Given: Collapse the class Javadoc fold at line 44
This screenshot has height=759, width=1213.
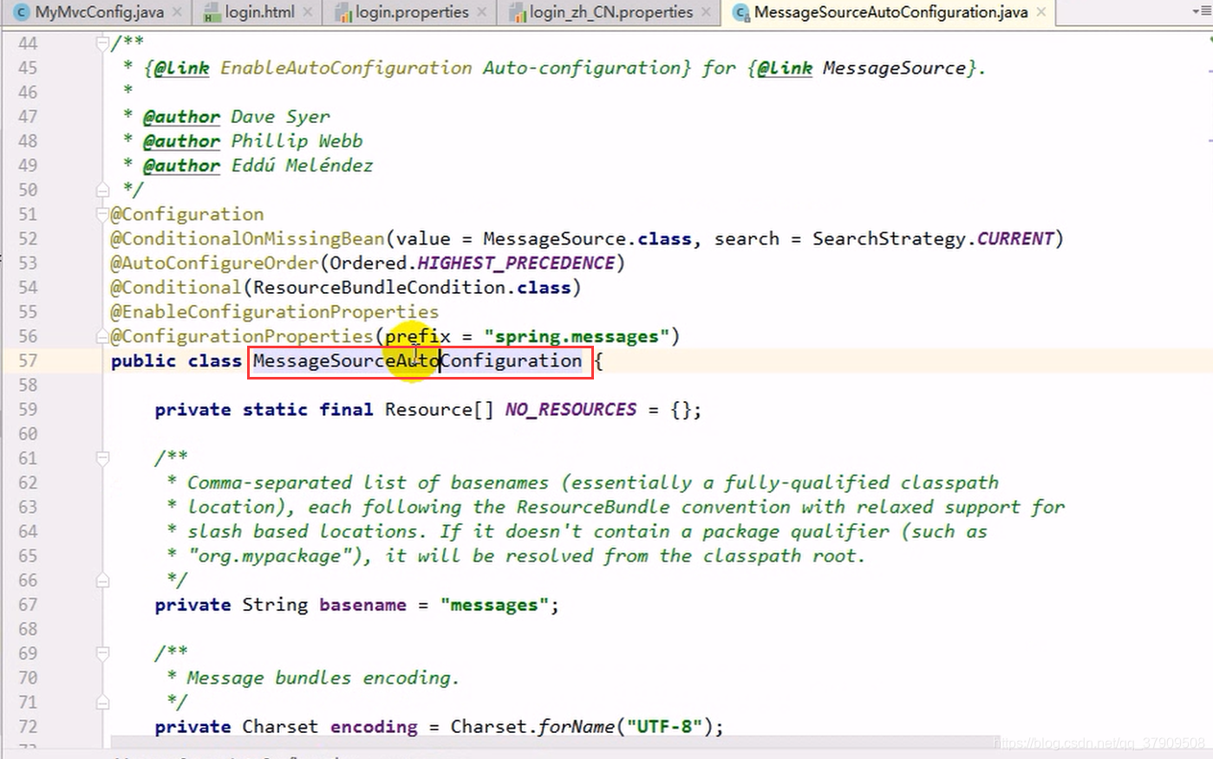Looking at the screenshot, I should [x=102, y=42].
